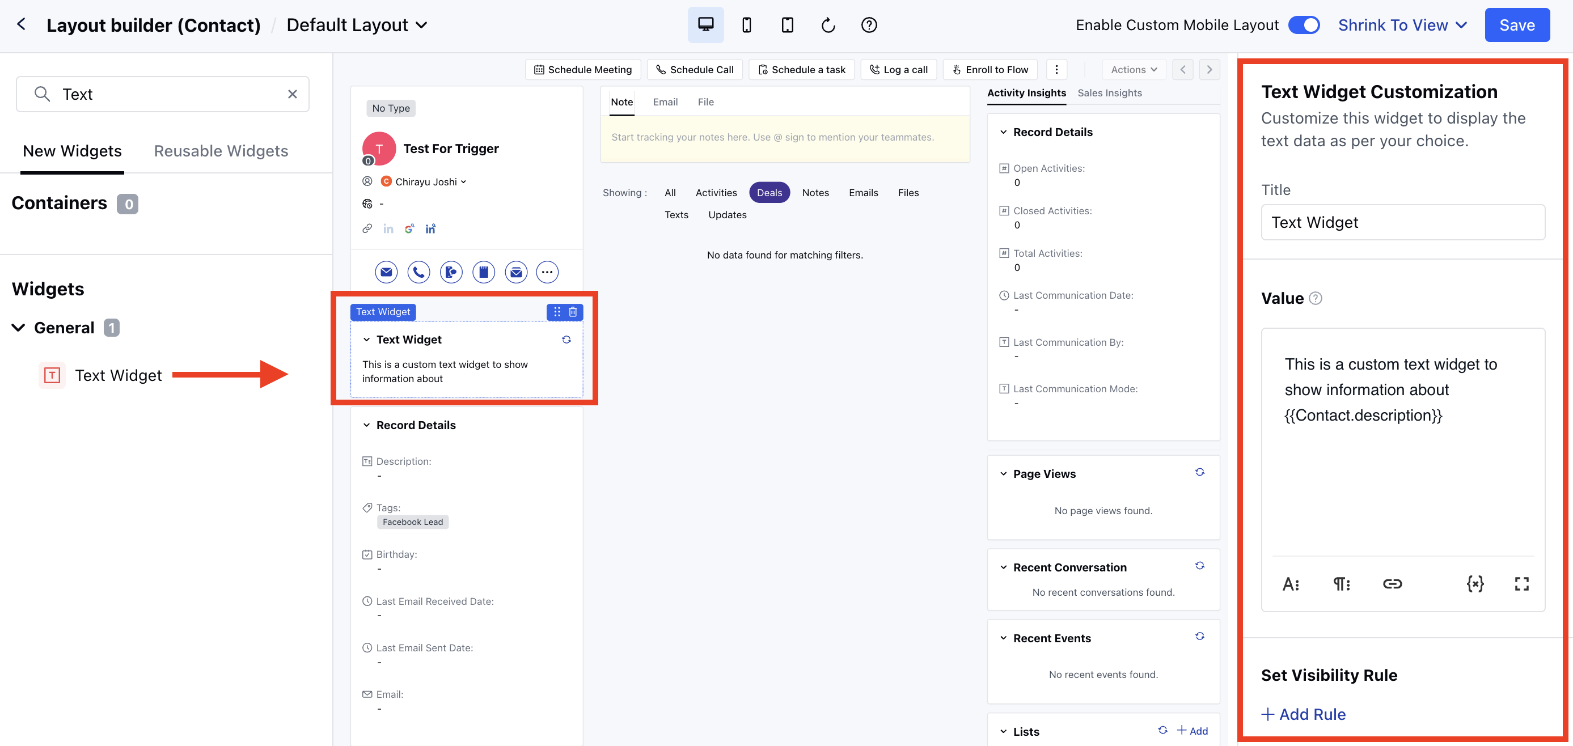Switch to desktop view icon
The image size is (1573, 746).
[705, 25]
